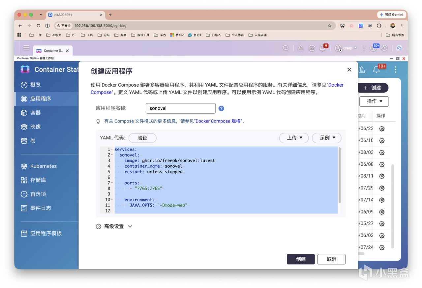The image size is (422, 288).
Task: Open the Docker Compose 规格 link
Action: point(218,121)
